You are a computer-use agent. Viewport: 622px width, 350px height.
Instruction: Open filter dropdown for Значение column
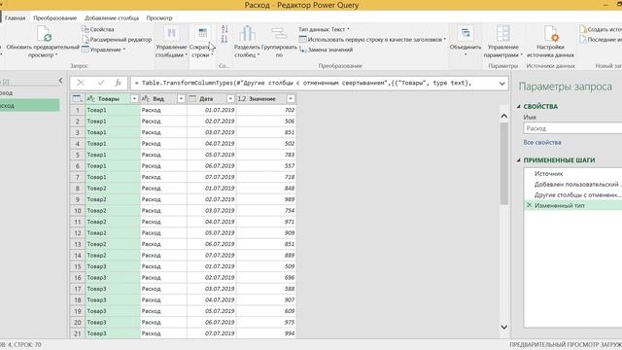click(291, 99)
